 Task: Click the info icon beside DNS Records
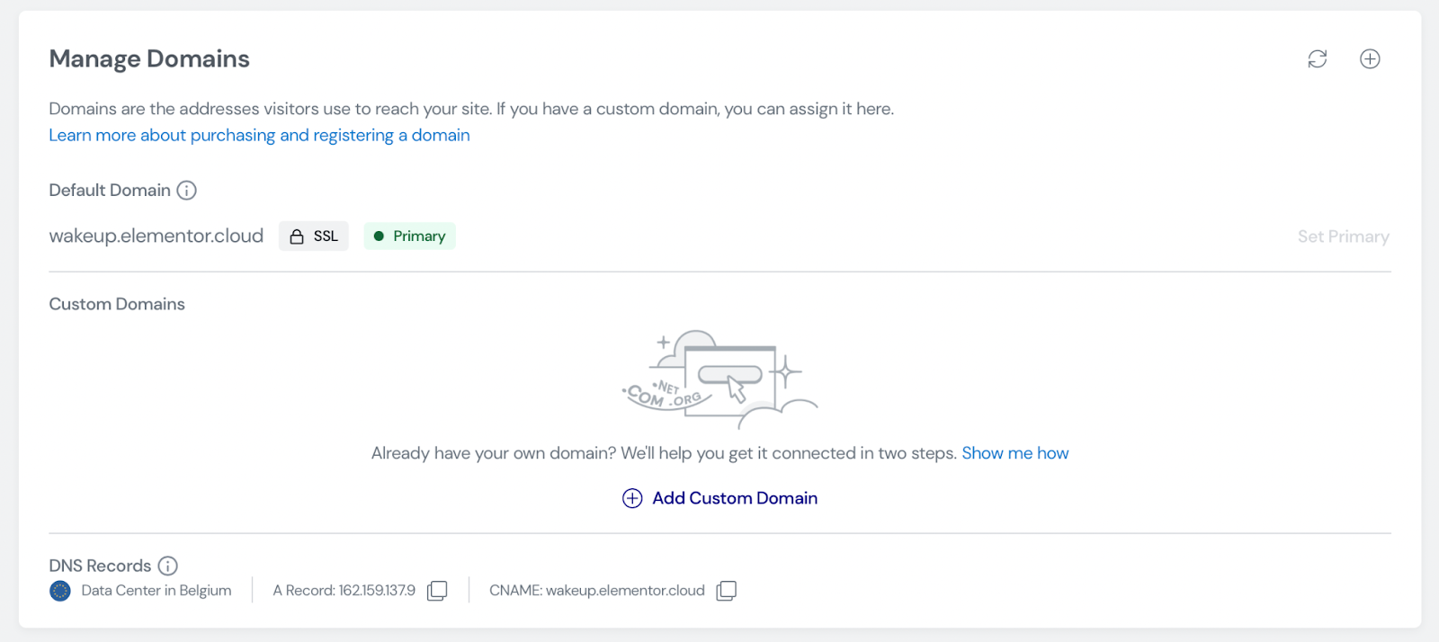click(167, 566)
